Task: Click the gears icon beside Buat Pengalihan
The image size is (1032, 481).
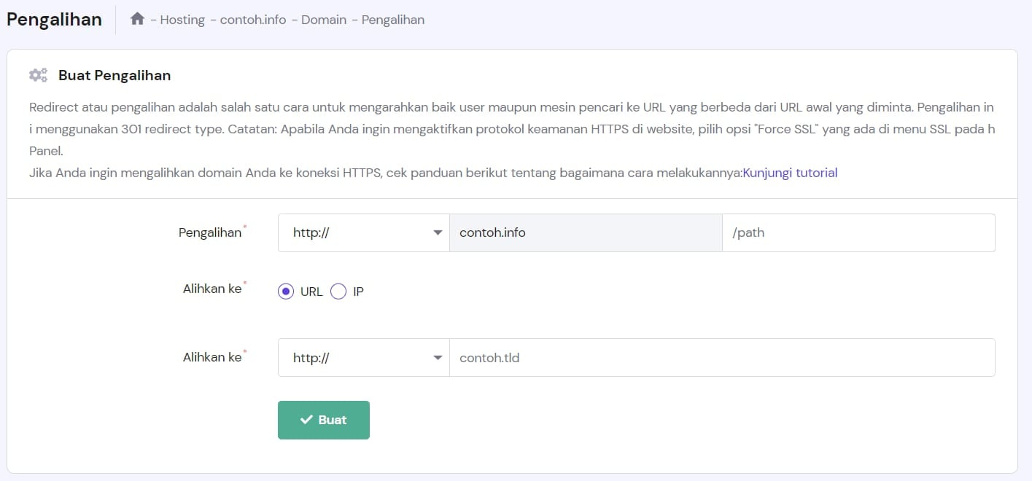Action: point(38,75)
